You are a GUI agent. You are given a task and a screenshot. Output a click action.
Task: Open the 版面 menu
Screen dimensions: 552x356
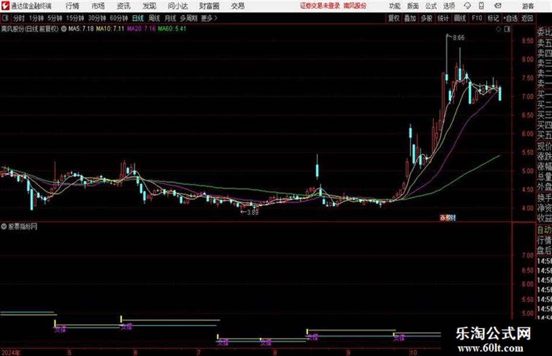412,6
